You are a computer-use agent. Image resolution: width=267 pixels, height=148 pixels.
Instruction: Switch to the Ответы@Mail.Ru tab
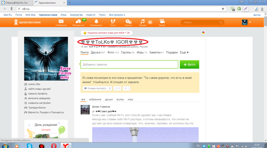pos(16,3)
